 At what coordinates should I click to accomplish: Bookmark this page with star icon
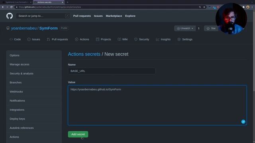pos(204,7)
